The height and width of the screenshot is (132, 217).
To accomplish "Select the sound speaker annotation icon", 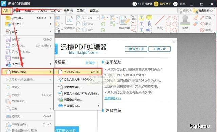I will click(x=149, y=30).
